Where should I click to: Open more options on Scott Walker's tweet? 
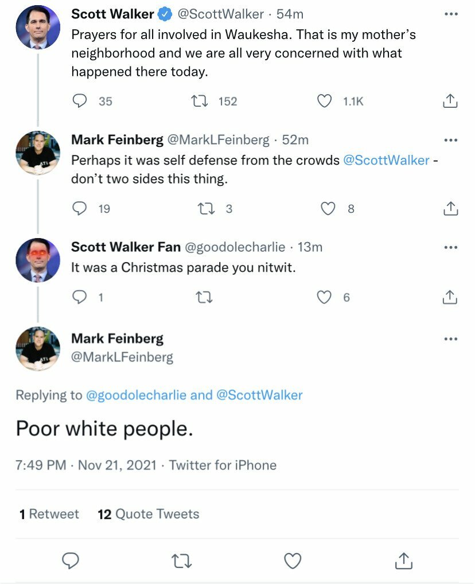450,14
